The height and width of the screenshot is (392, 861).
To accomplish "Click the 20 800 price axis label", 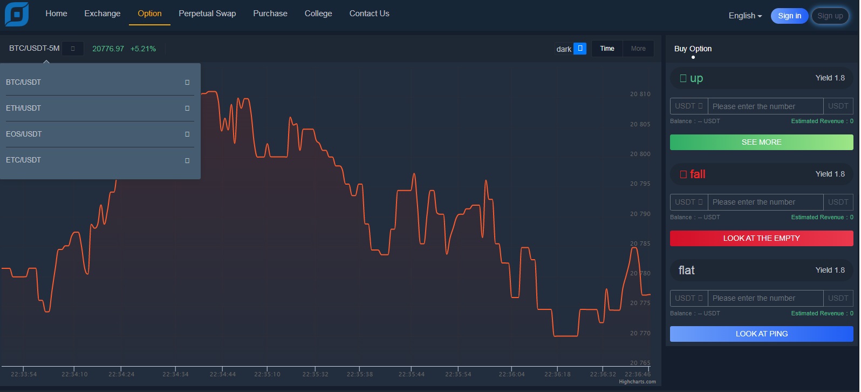I will point(640,154).
